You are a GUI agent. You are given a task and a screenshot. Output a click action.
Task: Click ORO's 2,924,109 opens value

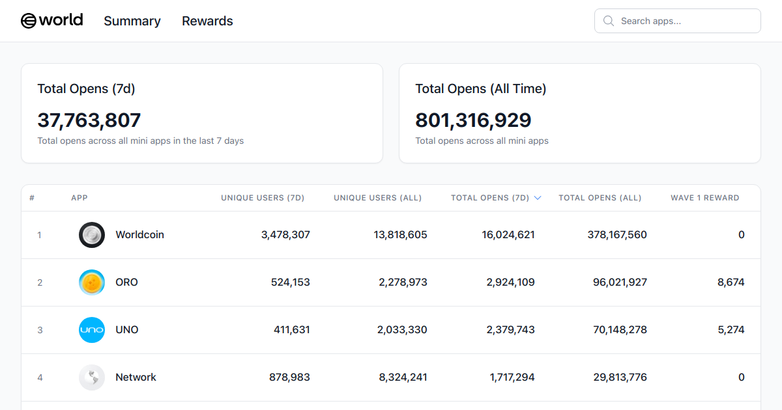pyautogui.click(x=511, y=282)
